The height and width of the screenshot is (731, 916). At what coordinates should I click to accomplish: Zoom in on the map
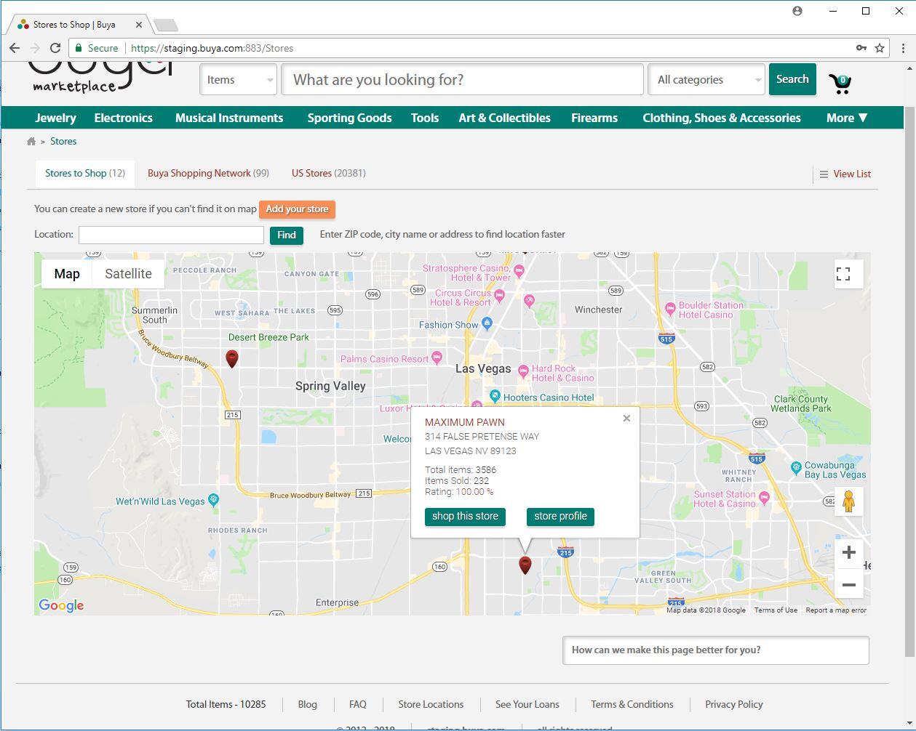point(848,553)
